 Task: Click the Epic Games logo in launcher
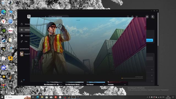tap(29, 16)
